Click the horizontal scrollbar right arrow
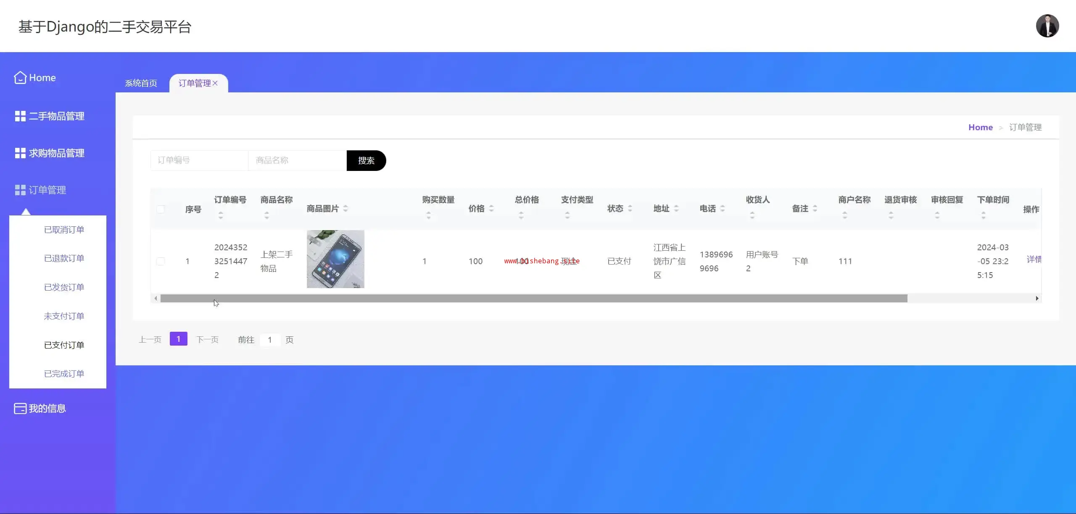This screenshot has width=1076, height=514. coord(1037,298)
